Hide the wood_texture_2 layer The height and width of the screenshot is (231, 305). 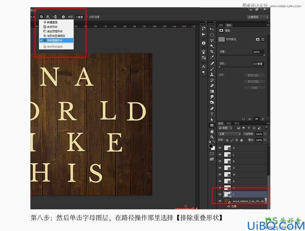220,201
